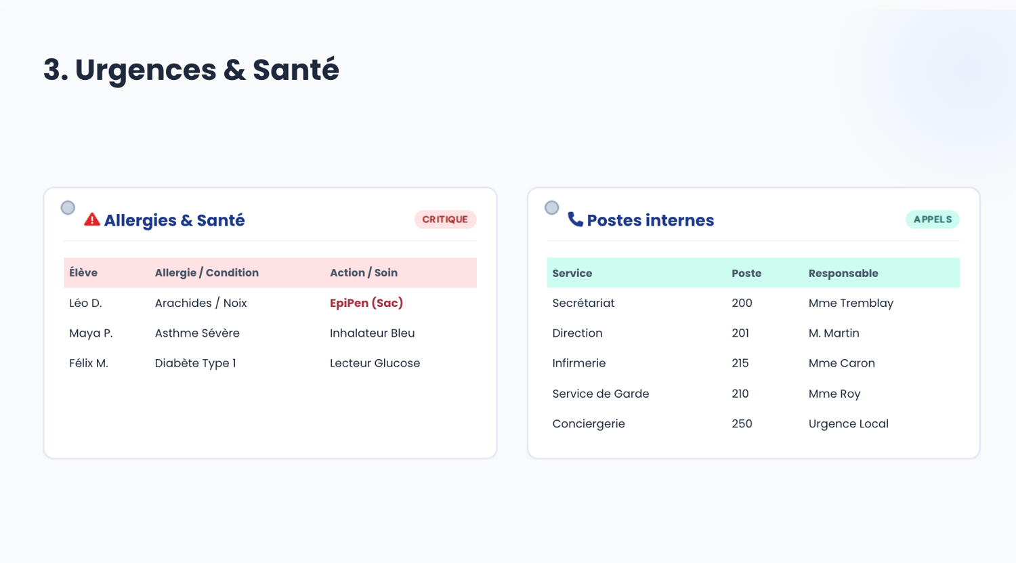Select the Action / Soin column header
The image size is (1016, 563).
[364, 273]
